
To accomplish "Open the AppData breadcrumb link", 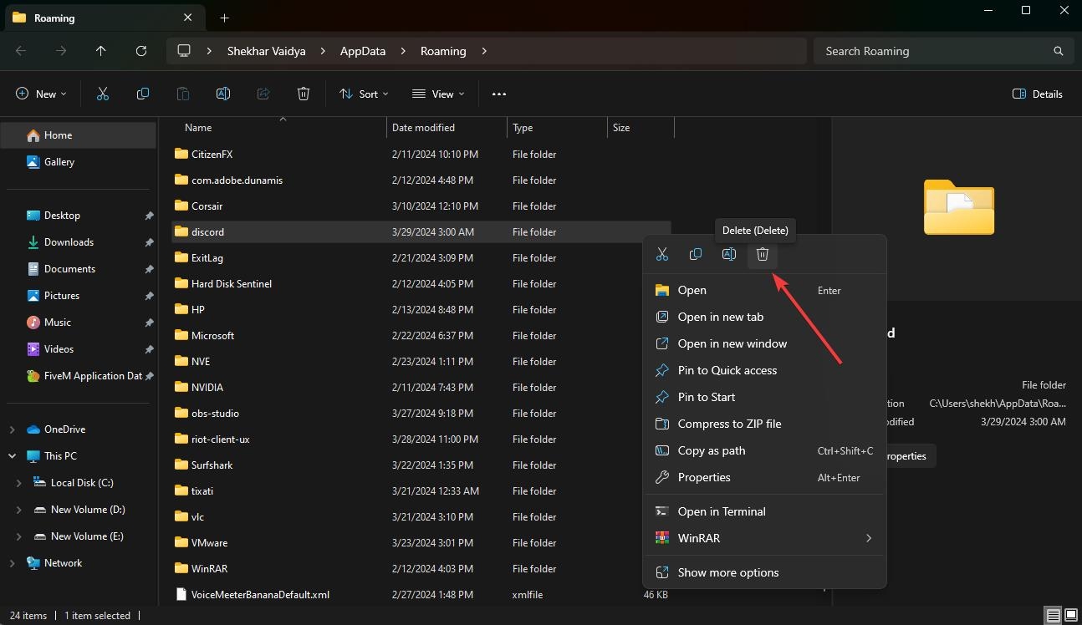I will (x=362, y=51).
